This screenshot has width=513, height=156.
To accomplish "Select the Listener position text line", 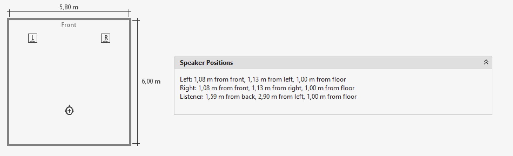I will tap(268, 97).
